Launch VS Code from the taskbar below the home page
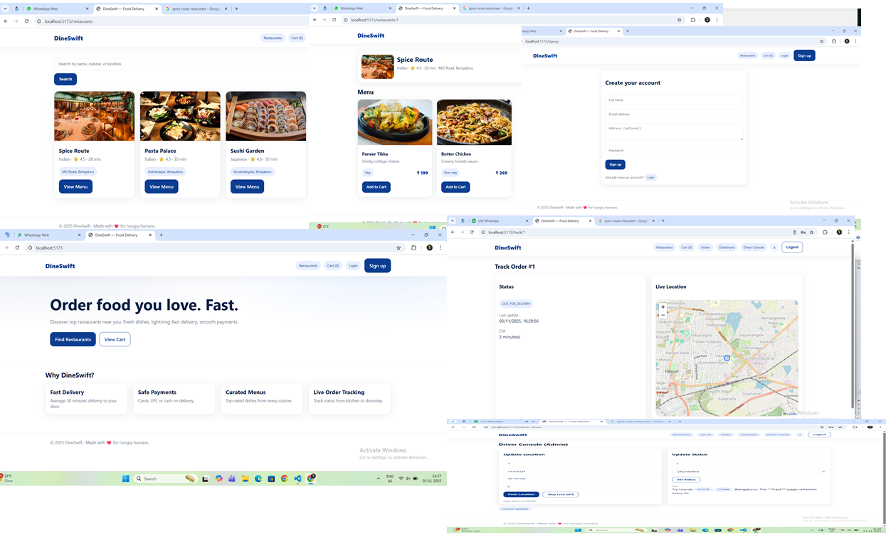 [297, 479]
